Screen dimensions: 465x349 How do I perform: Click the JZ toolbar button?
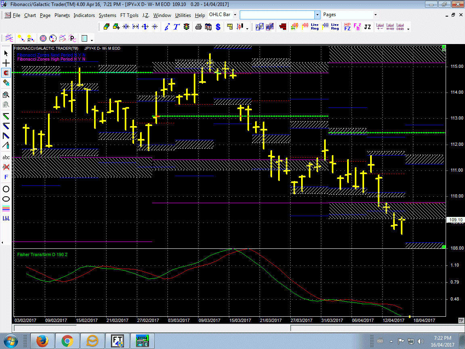[x=367, y=27]
